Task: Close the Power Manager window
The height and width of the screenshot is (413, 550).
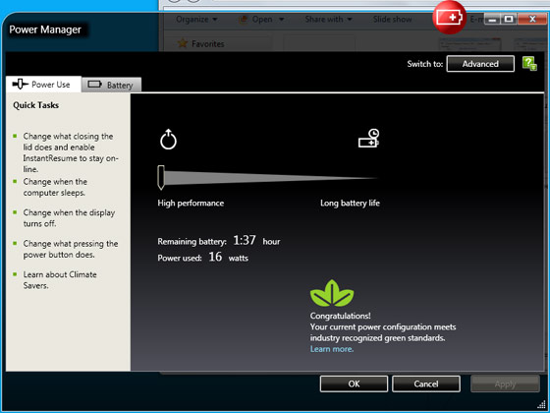Action: point(532,19)
